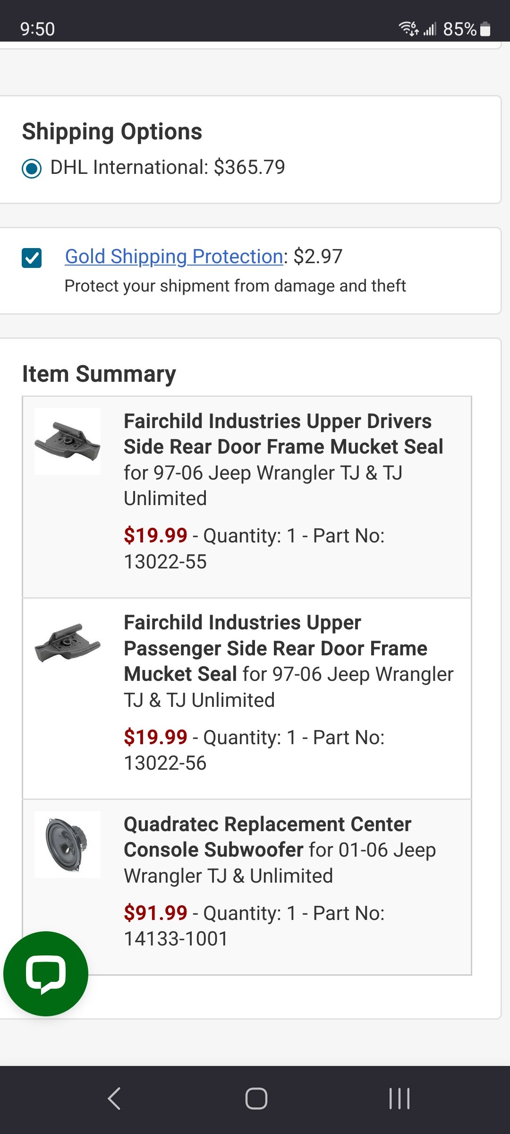The image size is (510, 1134).
Task: Open the Gold Shipping Protection link
Action: click(174, 257)
